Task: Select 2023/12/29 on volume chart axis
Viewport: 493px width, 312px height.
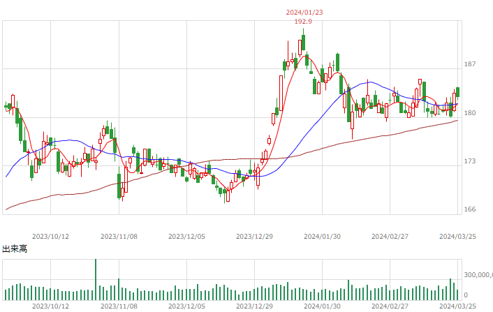Action: (254, 306)
